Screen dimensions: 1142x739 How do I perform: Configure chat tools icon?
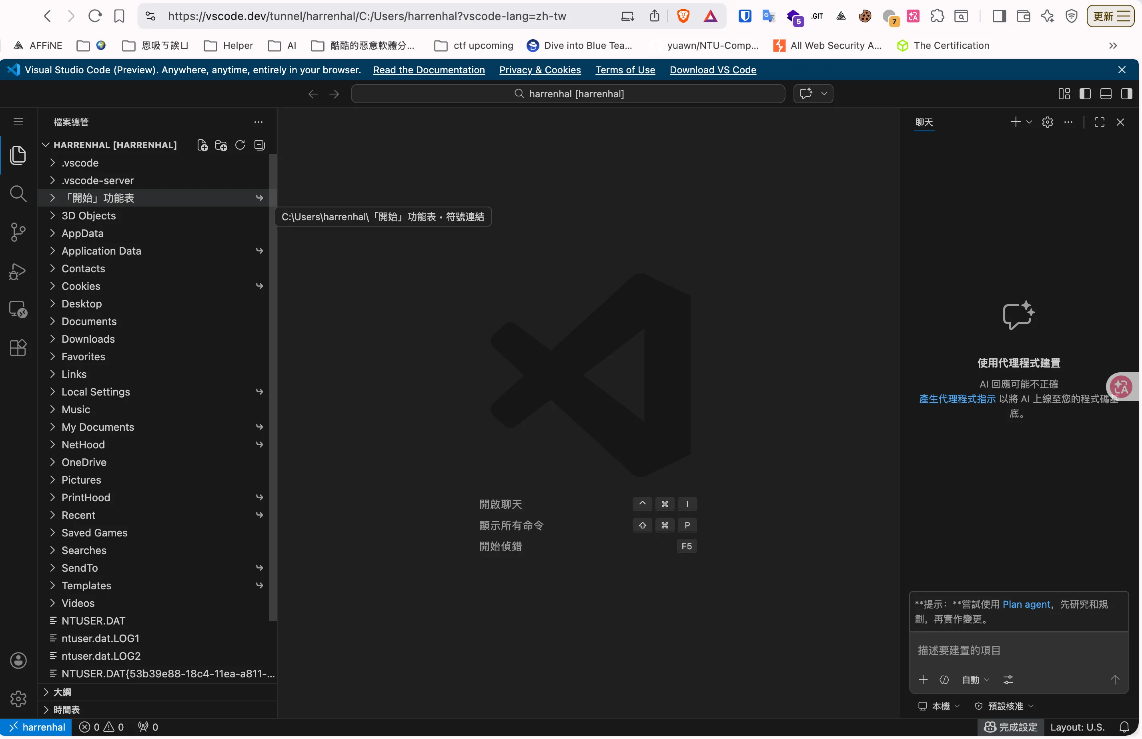(x=1008, y=679)
